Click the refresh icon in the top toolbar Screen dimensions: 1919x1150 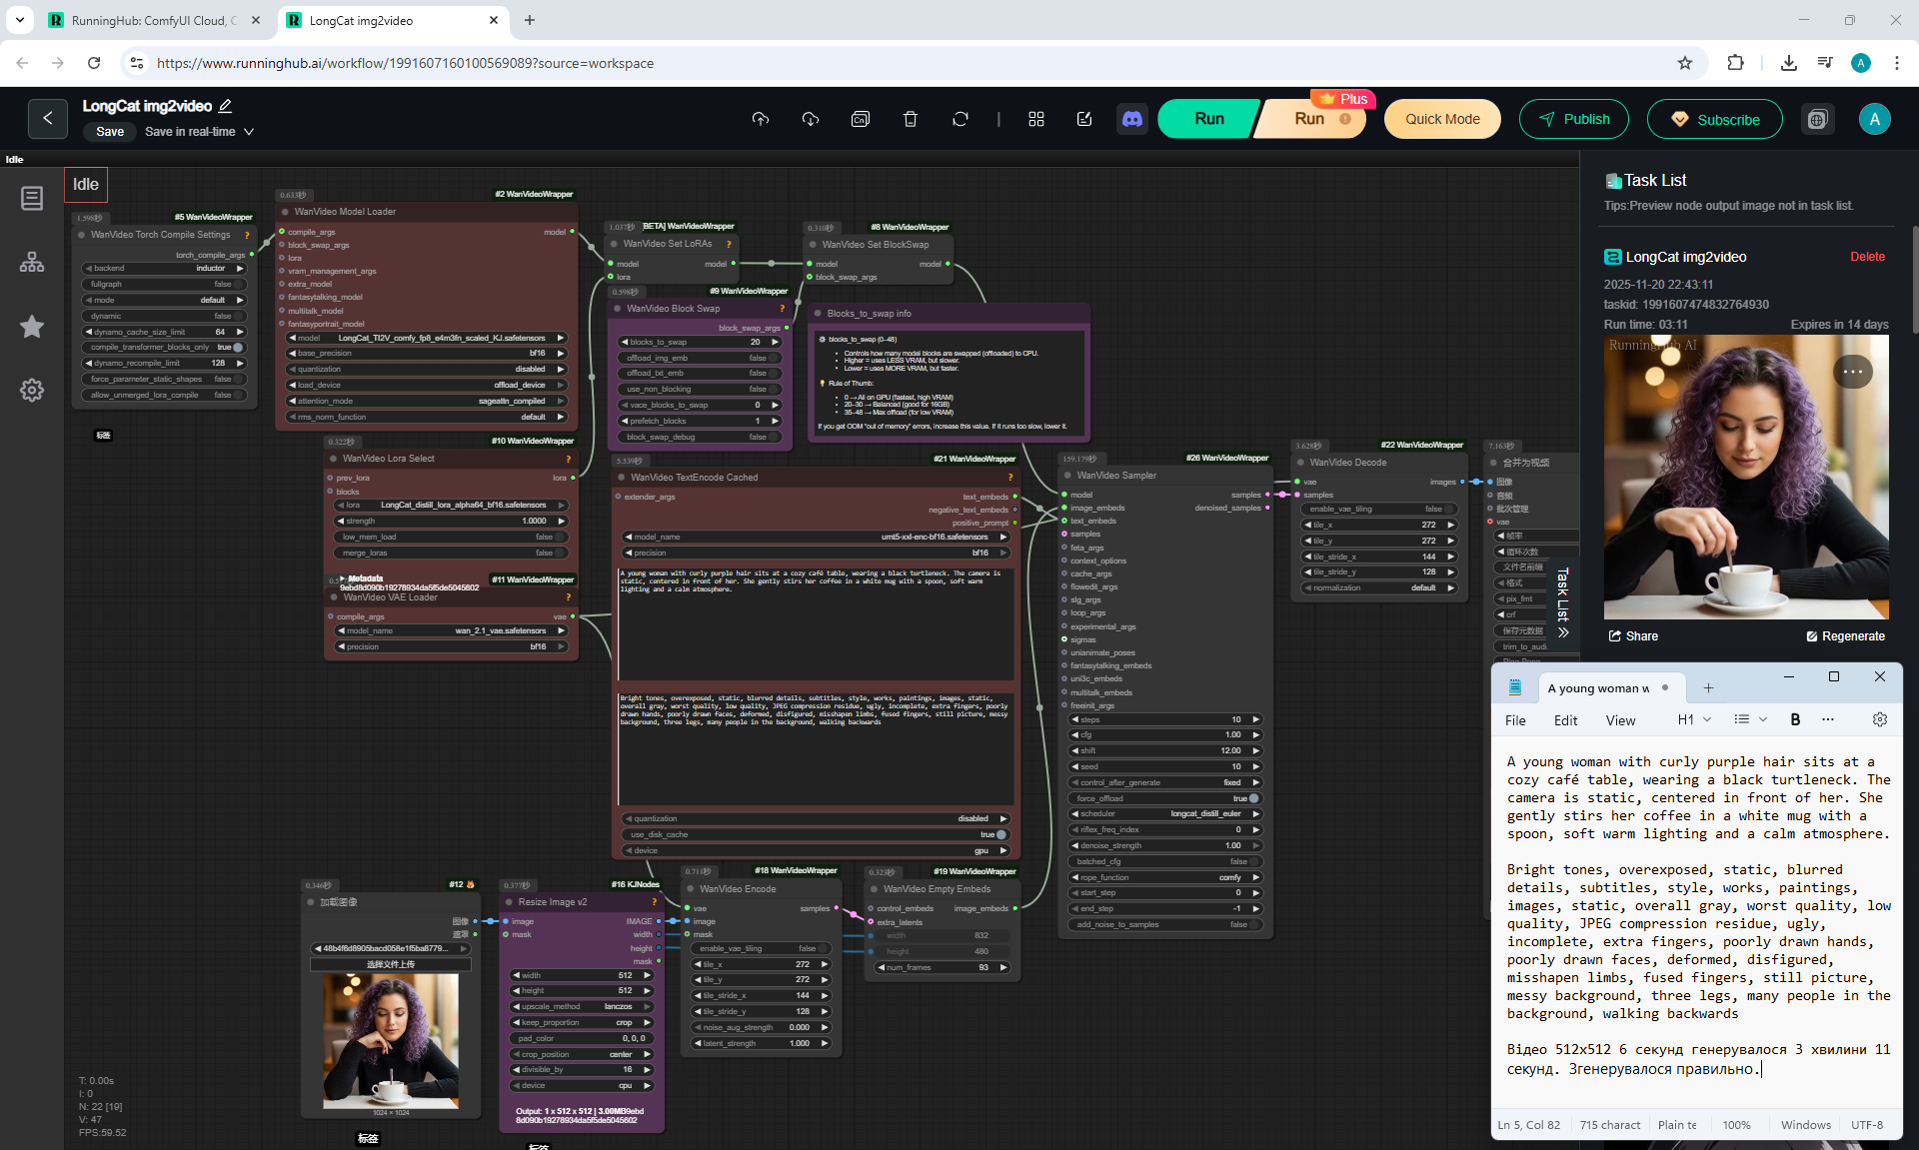[959, 119]
